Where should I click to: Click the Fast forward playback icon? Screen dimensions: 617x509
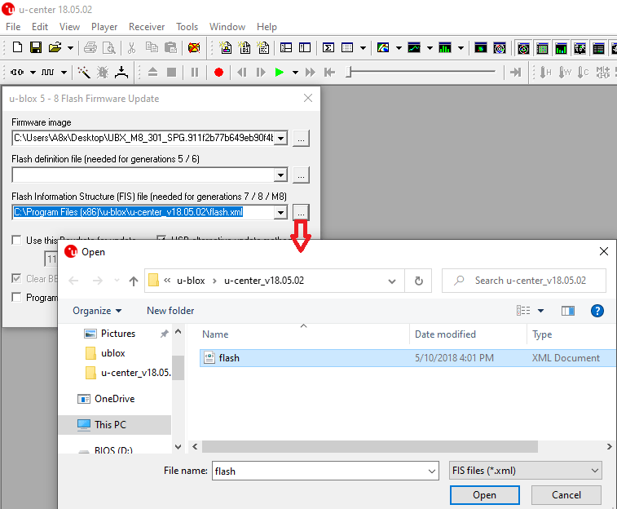(311, 73)
